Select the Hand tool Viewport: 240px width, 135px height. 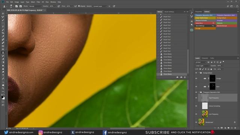(3, 85)
